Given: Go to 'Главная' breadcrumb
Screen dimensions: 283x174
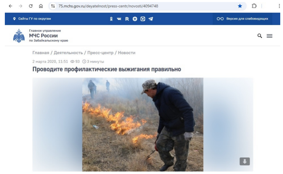Looking at the screenshot, I should click(41, 53).
